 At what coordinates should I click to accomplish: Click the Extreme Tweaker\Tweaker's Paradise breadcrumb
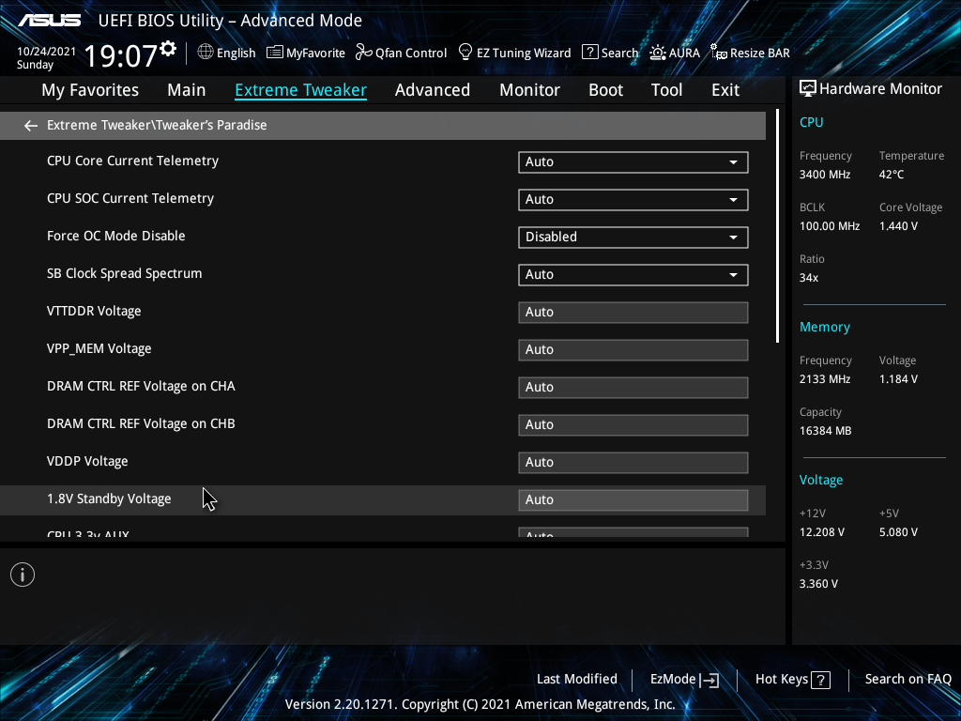(x=157, y=125)
